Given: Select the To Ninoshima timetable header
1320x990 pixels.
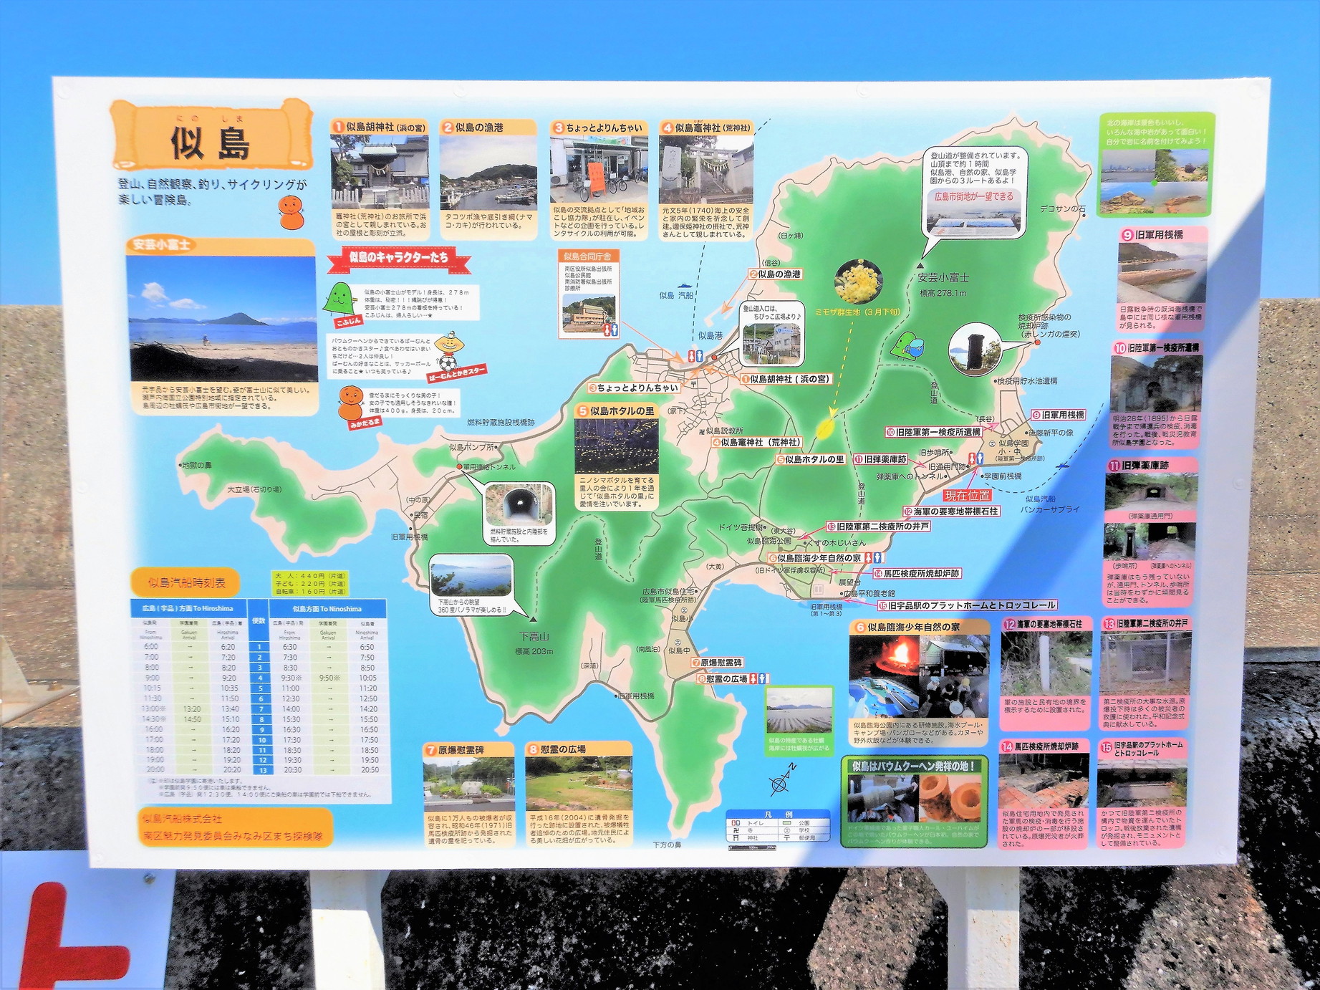Looking at the screenshot, I should click(x=328, y=608).
